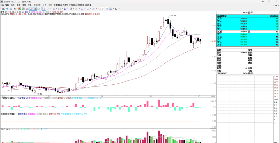Expand the arrow beside the save icon
Image resolution: width=280 pixels, height=143 pixels.
pyautogui.click(x=119, y=9)
